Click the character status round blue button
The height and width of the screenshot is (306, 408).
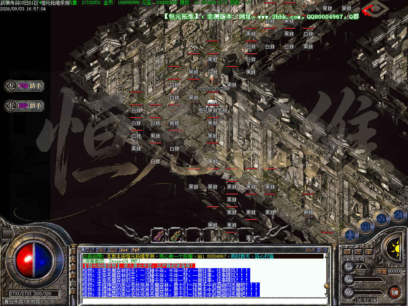[349, 235]
